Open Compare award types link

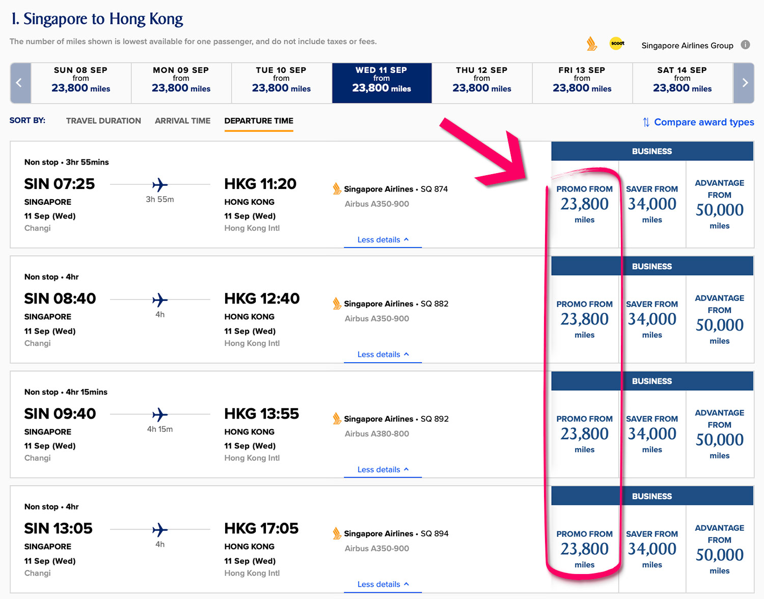(x=703, y=122)
